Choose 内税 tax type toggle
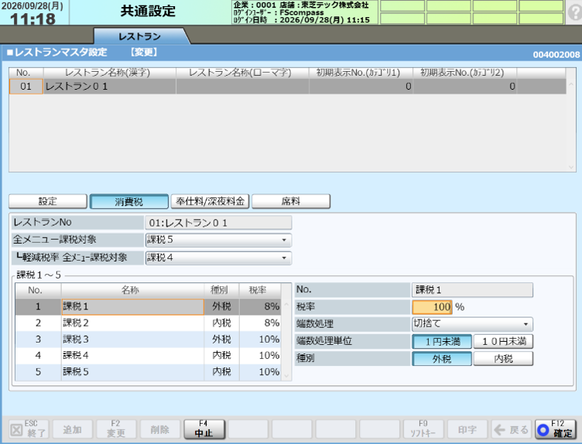 click(503, 359)
